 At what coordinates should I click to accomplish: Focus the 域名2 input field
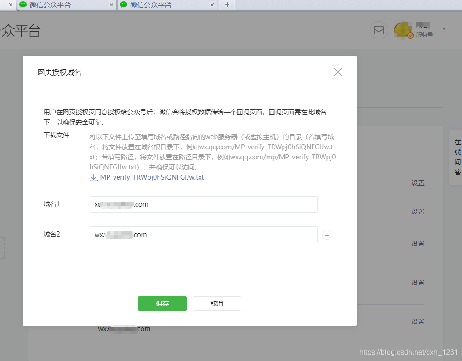click(203, 235)
